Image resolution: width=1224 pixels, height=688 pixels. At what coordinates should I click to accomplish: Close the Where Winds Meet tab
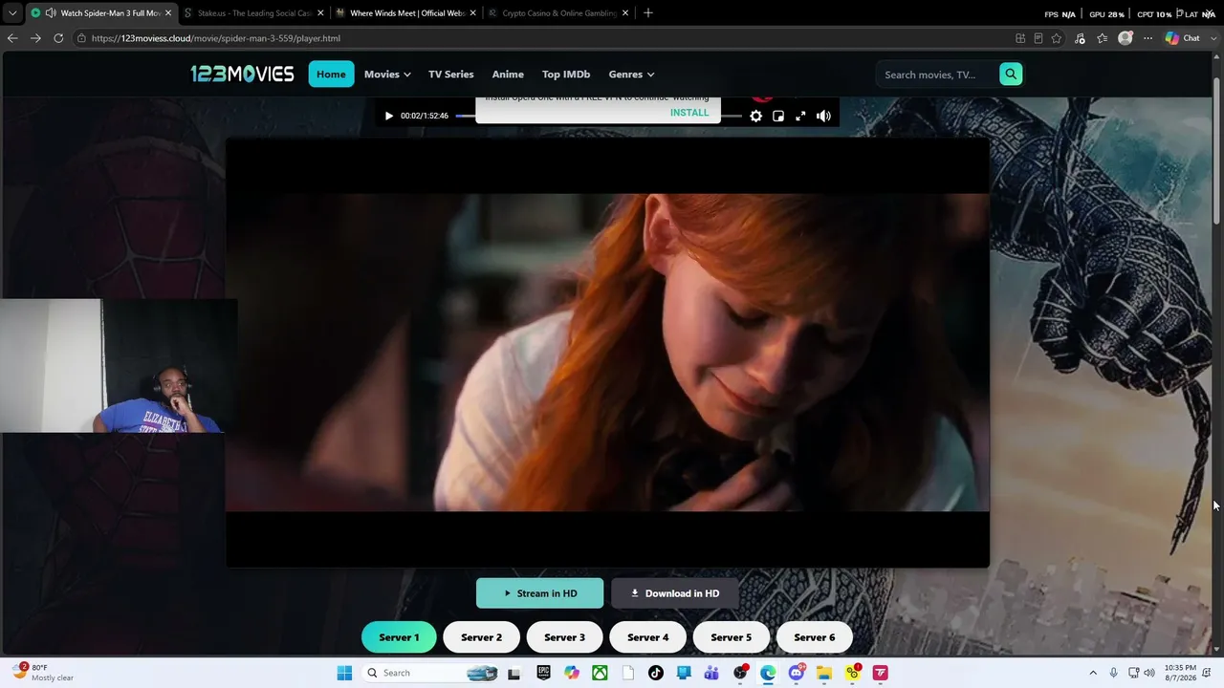(x=473, y=13)
